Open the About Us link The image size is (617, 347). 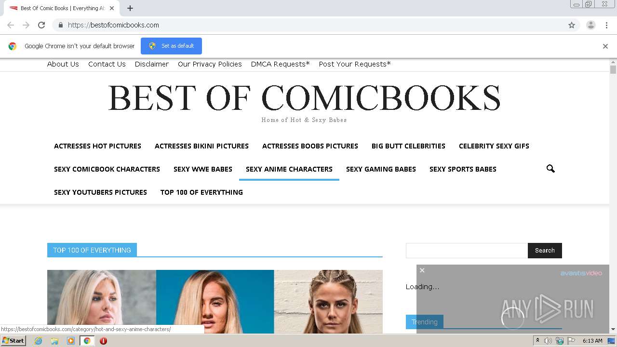(x=63, y=64)
